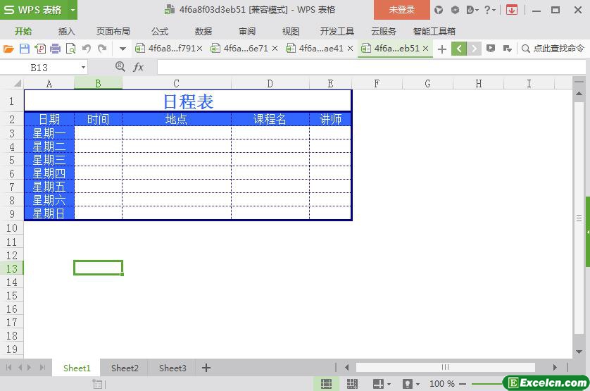The image size is (590, 391).
Task: Switch to Normal view in status bar
Action: click(x=326, y=384)
